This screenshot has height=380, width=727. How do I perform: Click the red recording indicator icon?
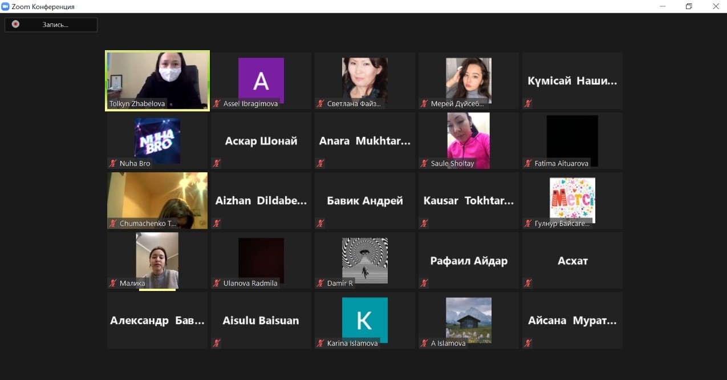[15, 25]
